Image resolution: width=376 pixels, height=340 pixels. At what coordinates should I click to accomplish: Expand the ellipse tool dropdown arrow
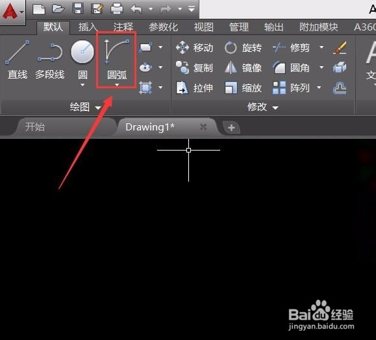160,67
